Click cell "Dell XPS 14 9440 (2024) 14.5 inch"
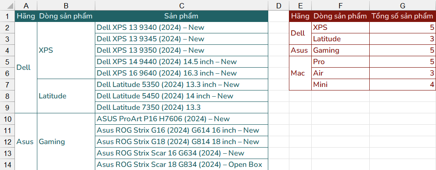This screenshot has width=436, height=170. [182, 62]
